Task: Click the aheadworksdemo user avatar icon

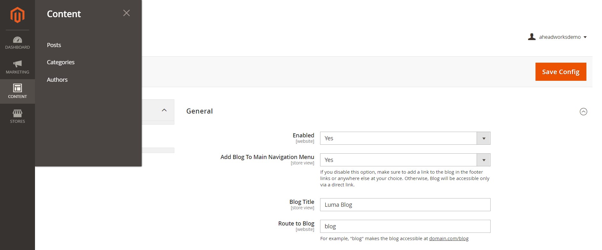Action: pos(532,37)
